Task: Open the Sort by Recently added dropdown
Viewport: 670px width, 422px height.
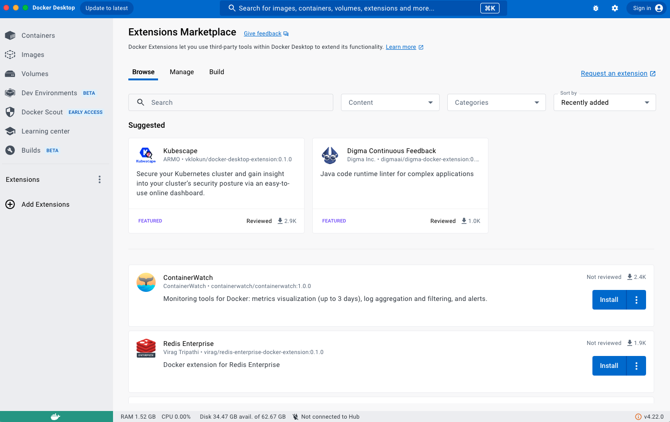Action: point(605,102)
